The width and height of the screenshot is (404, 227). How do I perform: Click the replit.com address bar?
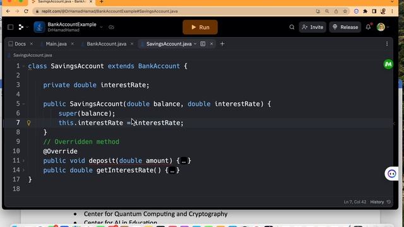coord(172,11)
